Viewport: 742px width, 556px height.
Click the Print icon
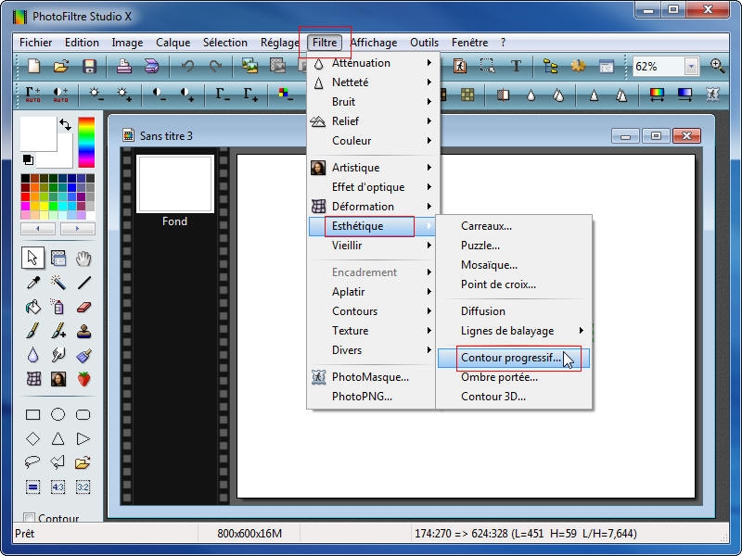coord(124,66)
